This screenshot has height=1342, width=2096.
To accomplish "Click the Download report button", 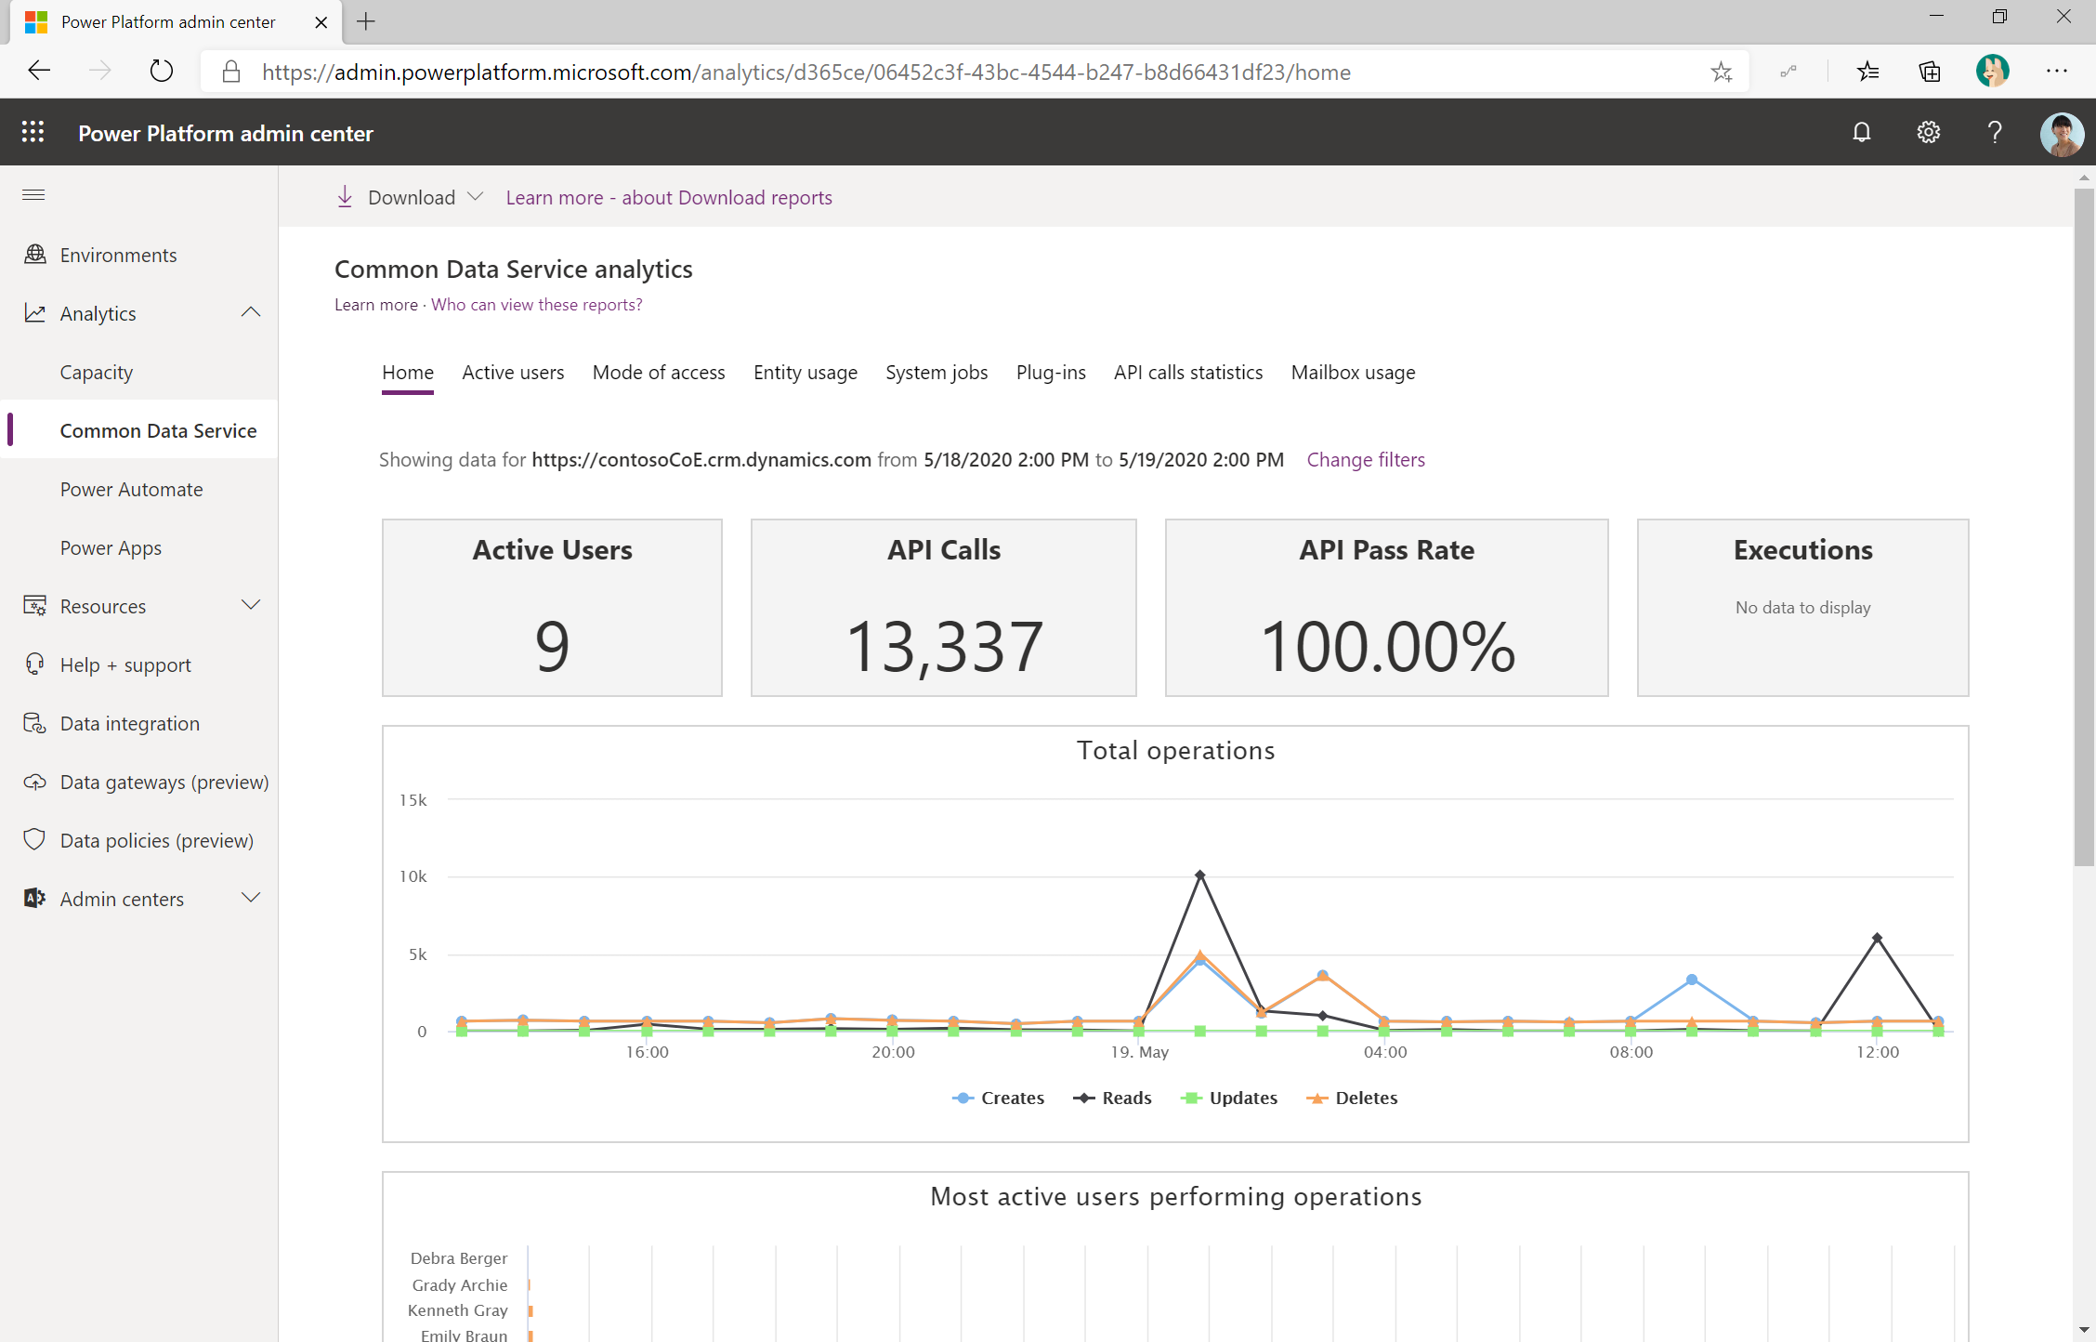I will (x=408, y=196).
